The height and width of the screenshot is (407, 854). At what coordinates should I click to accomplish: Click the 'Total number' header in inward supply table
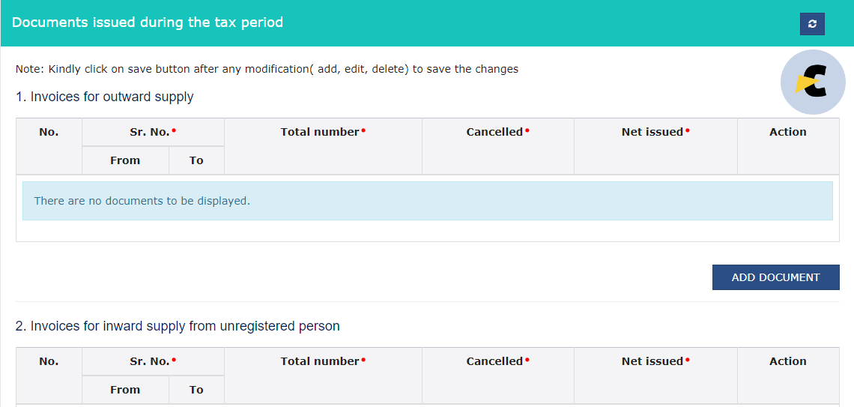tap(323, 361)
